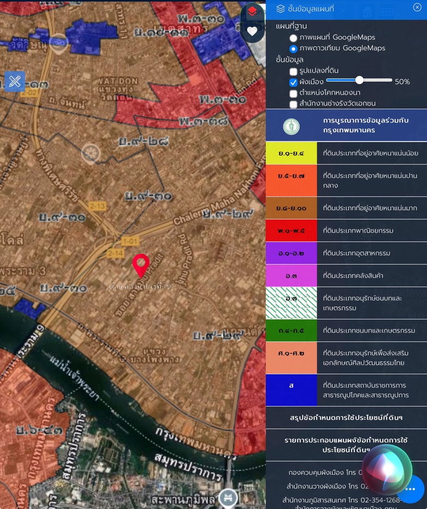Click the สะพานภูมิพล bridge label
Viewport: 427px width, 509px height.
point(183,500)
